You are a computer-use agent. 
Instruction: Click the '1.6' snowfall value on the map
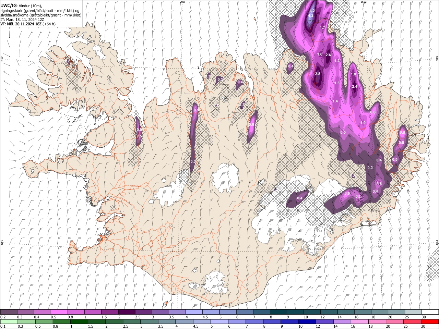(x=320, y=54)
